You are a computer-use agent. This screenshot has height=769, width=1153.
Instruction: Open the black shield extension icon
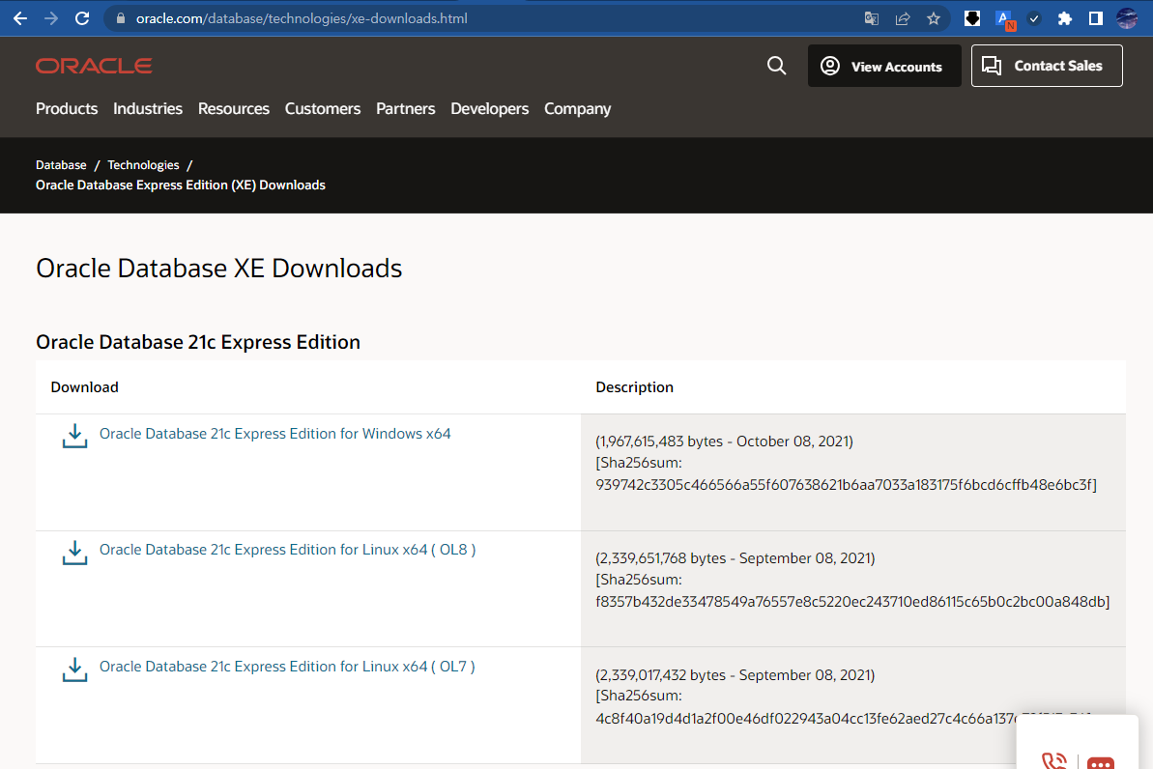[x=972, y=18]
